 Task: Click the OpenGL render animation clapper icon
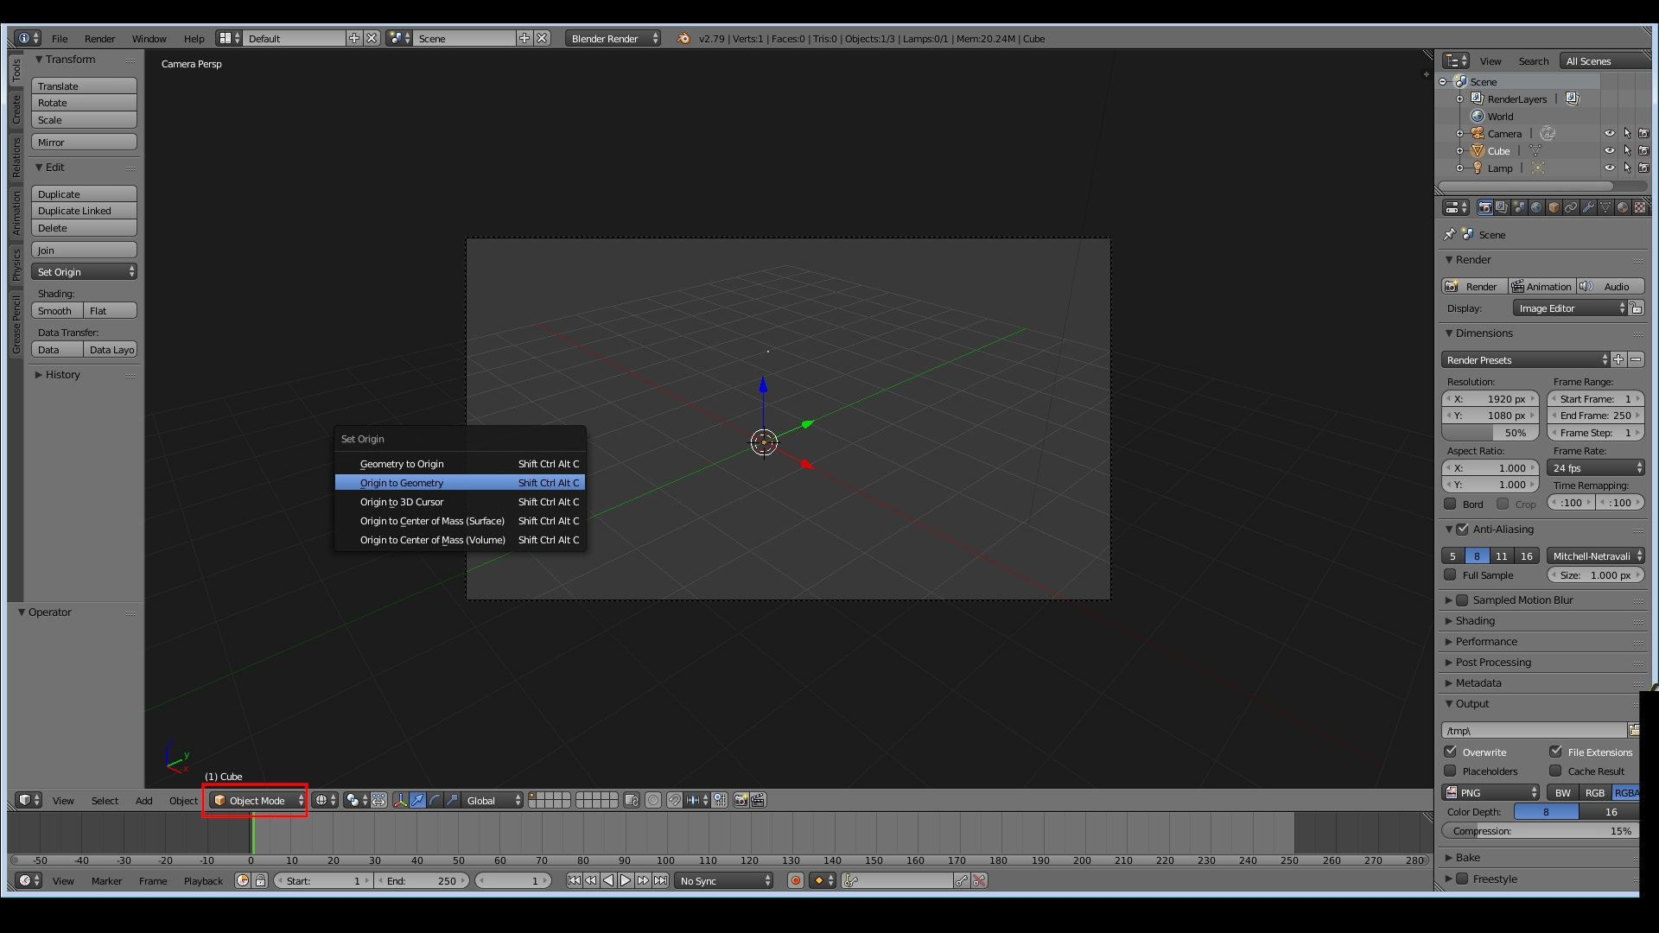[x=758, y=800]
